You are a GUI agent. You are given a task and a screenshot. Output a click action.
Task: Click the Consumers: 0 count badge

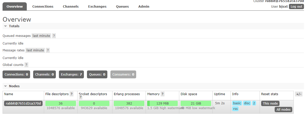coord(123,75)
